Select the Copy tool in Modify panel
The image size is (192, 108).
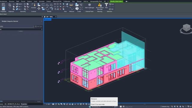click(43, 9)
